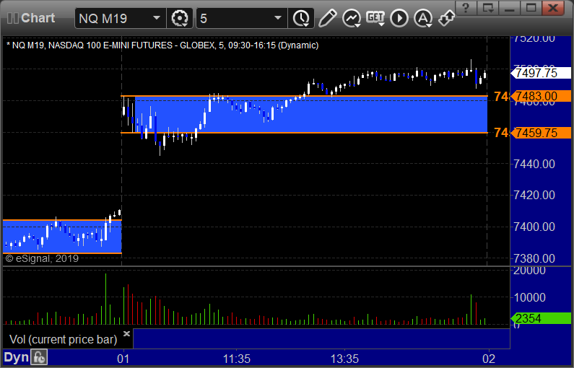Expand the interval 5 dropdown
Viewport: 574px width, 368px height.
[278, 18]
